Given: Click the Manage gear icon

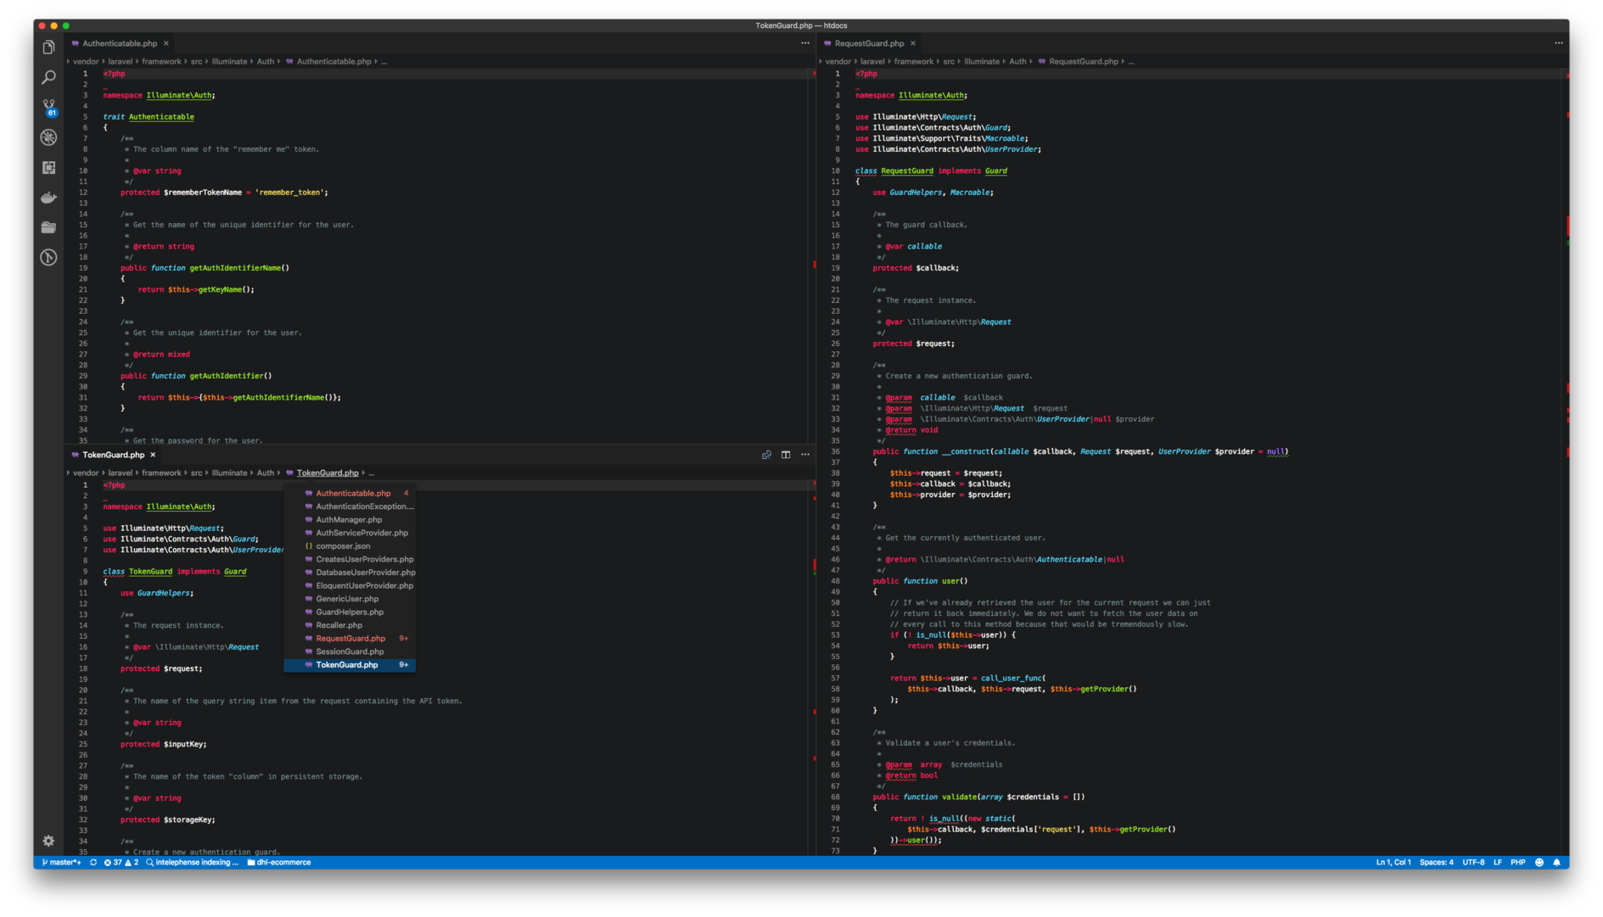Looking at the screenshot, I should (48, 841).
